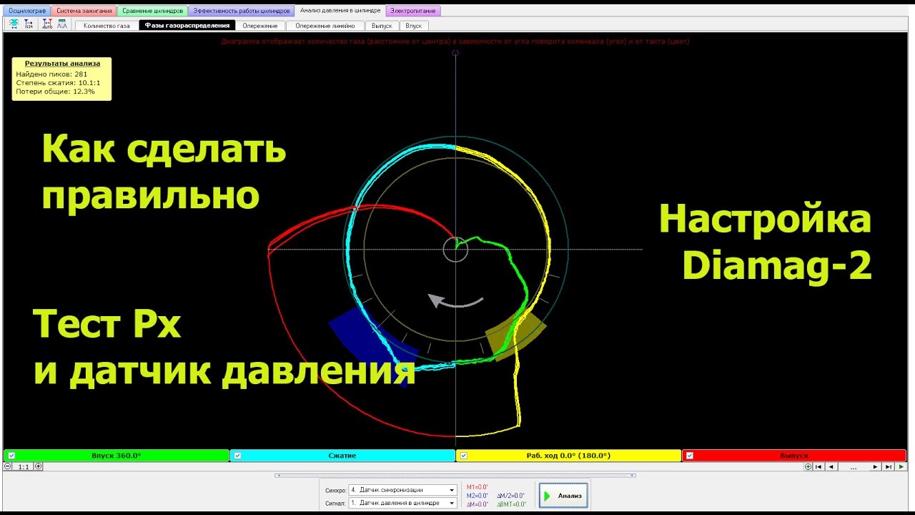Zoom out with the minus magnifier icon

click(x=8, y=466)
